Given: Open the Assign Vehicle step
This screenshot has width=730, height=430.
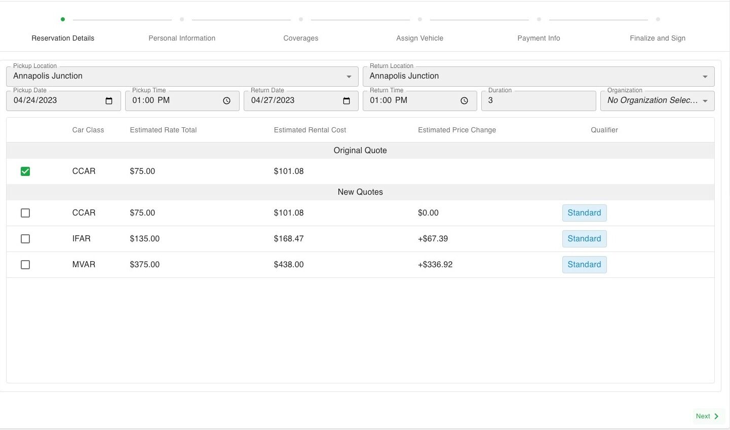Looking at the screenshot, I should (420, 38).
